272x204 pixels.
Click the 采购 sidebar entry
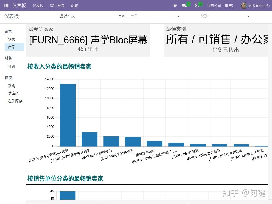[x=12, y=86]
